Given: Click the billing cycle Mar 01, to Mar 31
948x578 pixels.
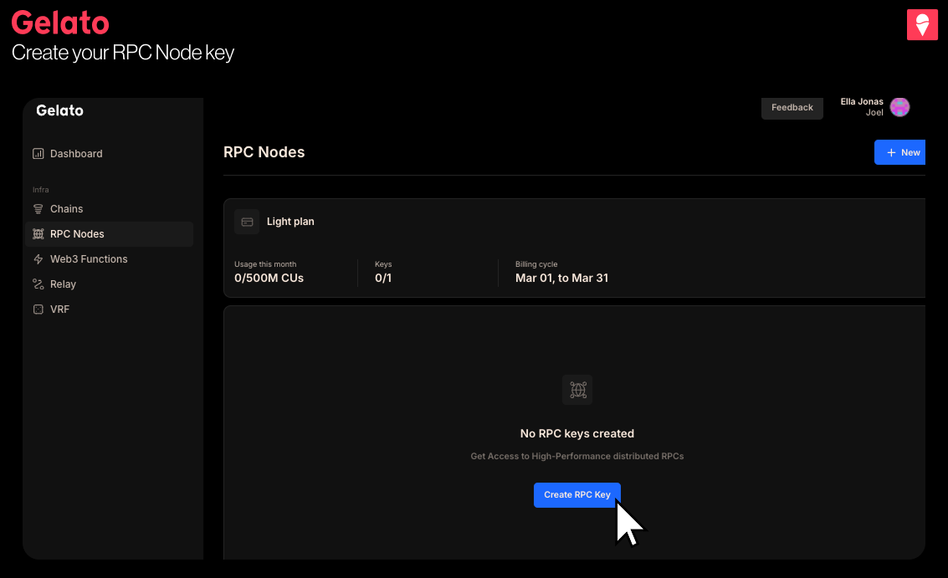Looking at the screenshot, I should tap(561, 278).
